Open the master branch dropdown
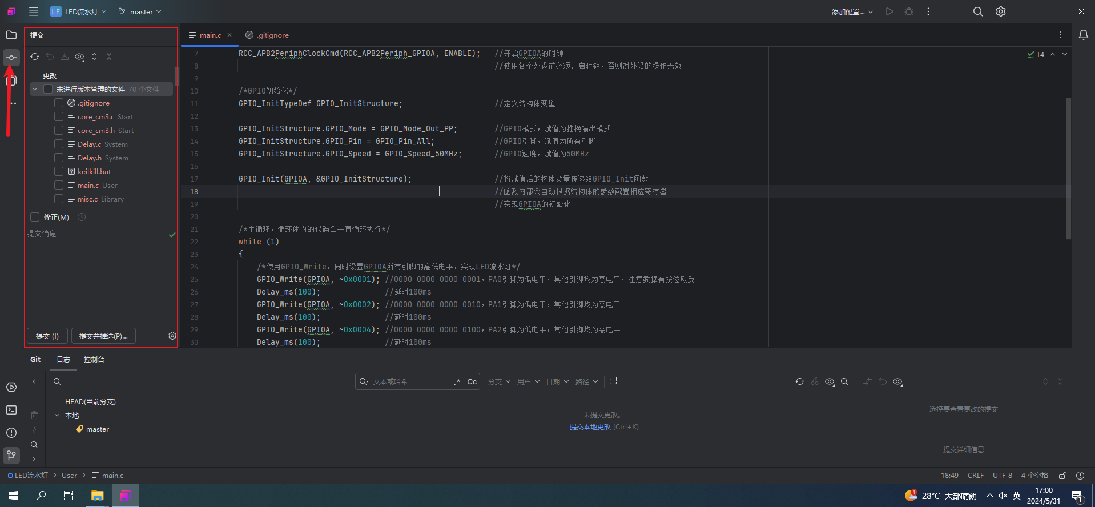Viewport: 1095px width, 507px height. point(140,11)
